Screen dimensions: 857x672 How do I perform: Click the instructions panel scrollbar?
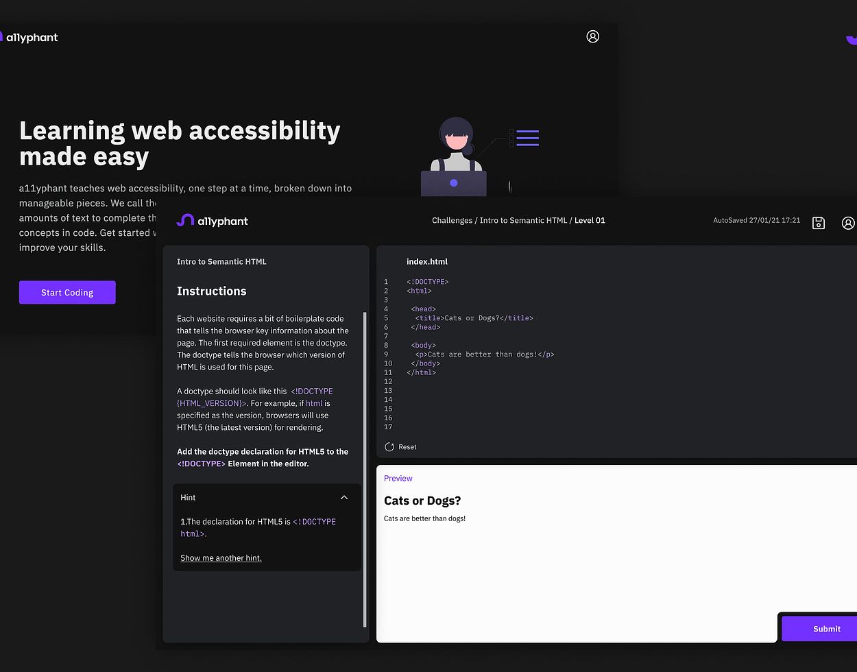pyautogui.click(x=365, y=470)
